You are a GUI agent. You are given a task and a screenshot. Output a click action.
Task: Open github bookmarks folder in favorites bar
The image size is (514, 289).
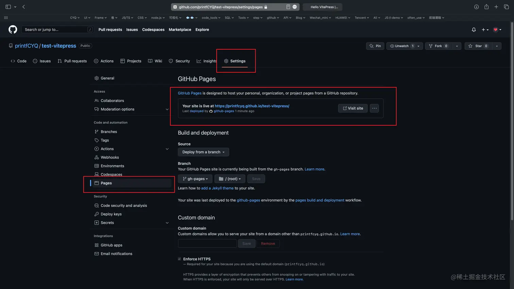coord(273,18)
